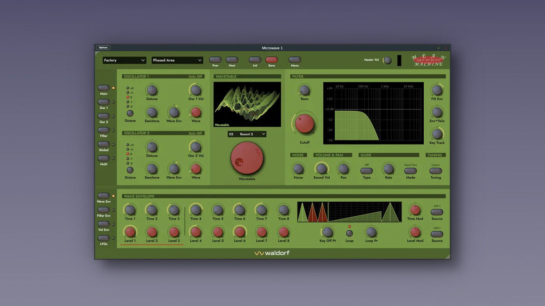Toggle the envelope Loop button
The width and height of the screenshot is (545, 306).
349,233
